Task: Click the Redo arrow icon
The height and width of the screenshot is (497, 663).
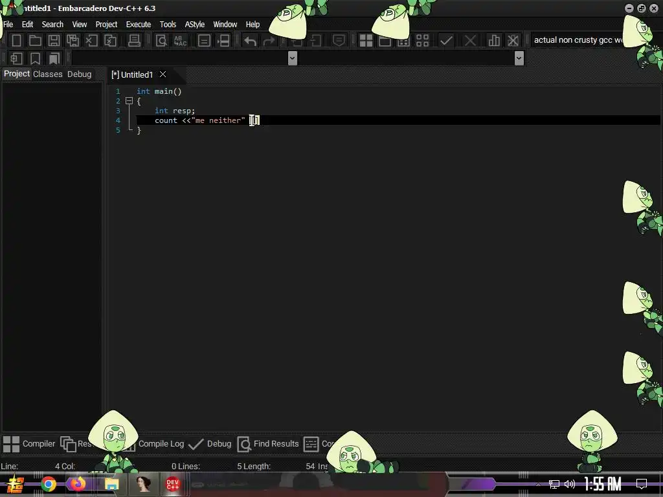Action: click(x=269, y=41)
